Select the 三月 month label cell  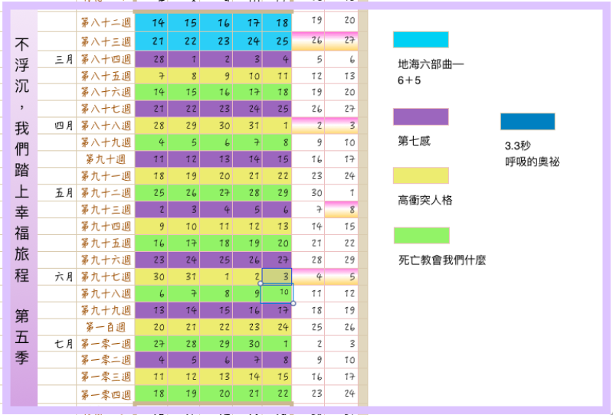[57, 60]
